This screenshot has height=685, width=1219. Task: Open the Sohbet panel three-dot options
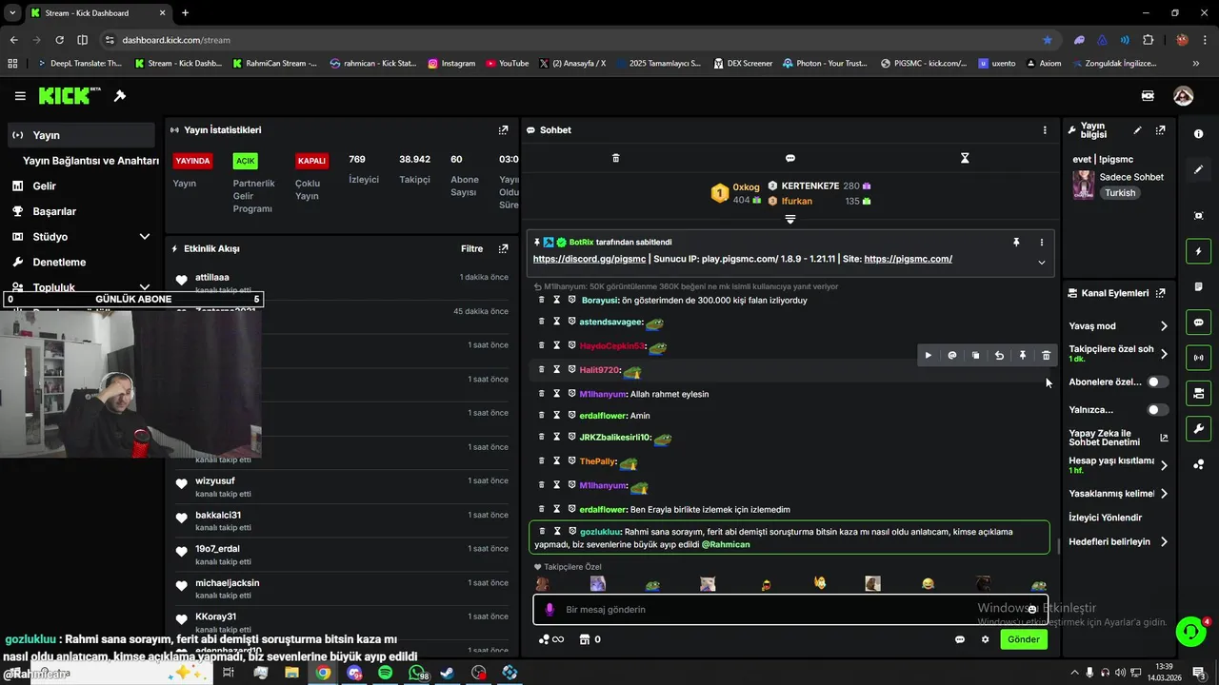pyautogui.click(x=1045, y=130)
